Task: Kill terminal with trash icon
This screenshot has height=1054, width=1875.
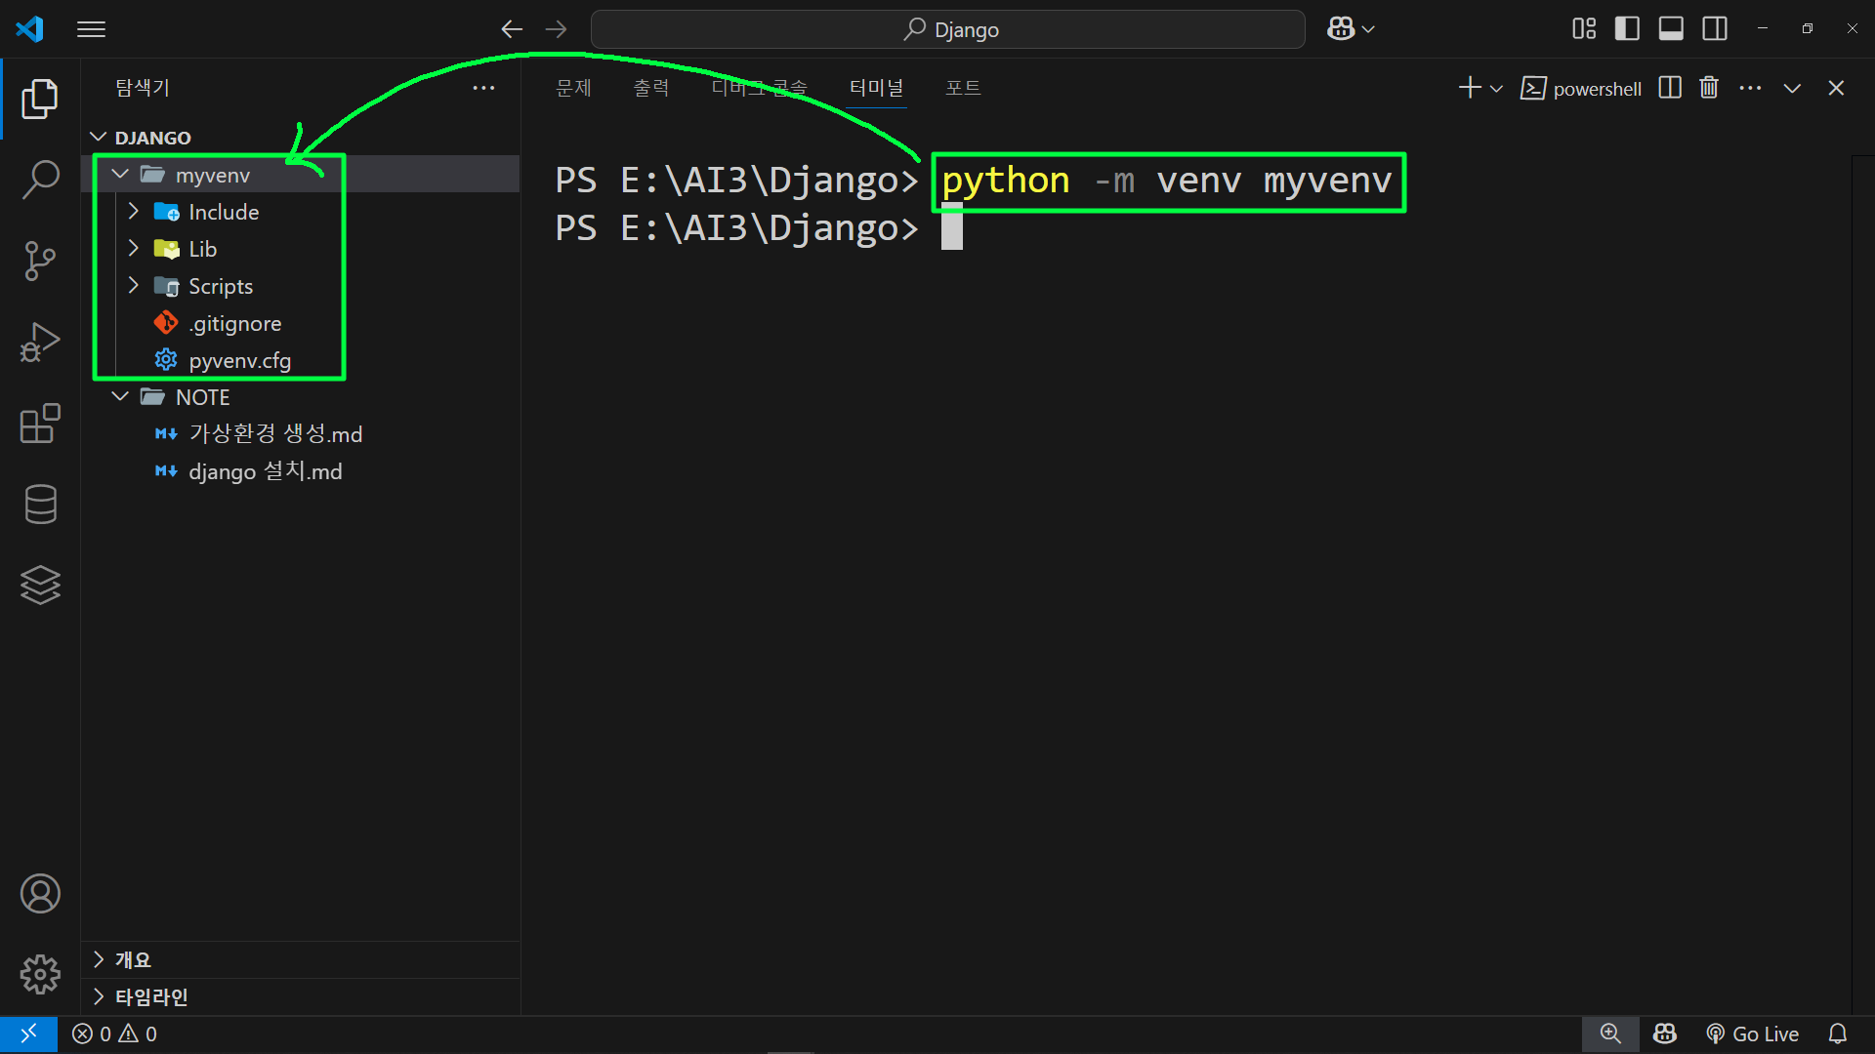Action: (1709, 88)
